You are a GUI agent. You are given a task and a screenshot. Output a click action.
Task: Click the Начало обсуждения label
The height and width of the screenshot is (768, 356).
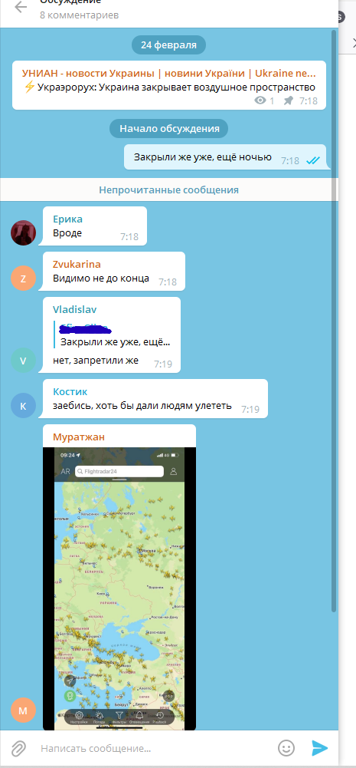168,129
